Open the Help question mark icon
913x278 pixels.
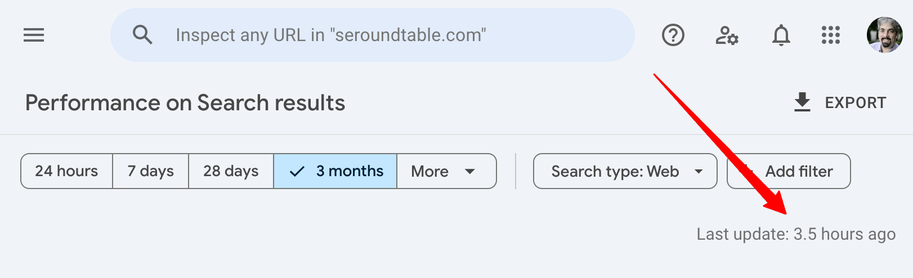coord(673,35)
